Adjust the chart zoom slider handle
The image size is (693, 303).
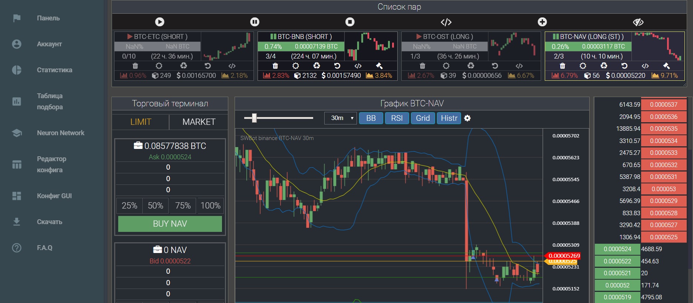pyautogui.click(x=254, y=118)
